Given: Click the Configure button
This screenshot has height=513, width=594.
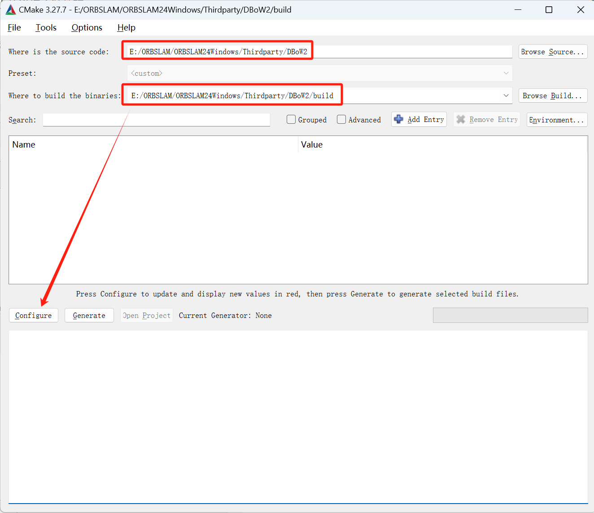Looking at the screenshot, I should (x=34, y=315).
